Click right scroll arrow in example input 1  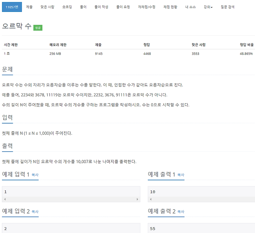pos(137,199)
